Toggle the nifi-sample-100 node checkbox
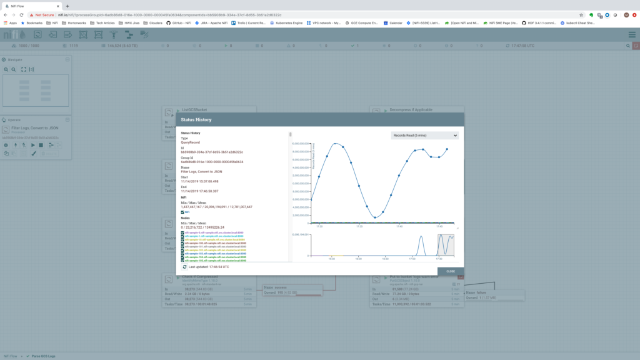The width and height of the screenshot is (640, 360). [x=182, y=243]
